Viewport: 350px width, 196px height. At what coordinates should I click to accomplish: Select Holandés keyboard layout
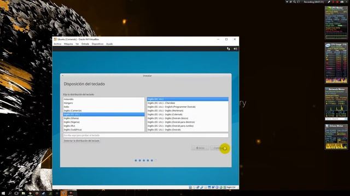[x=104, y=99]
